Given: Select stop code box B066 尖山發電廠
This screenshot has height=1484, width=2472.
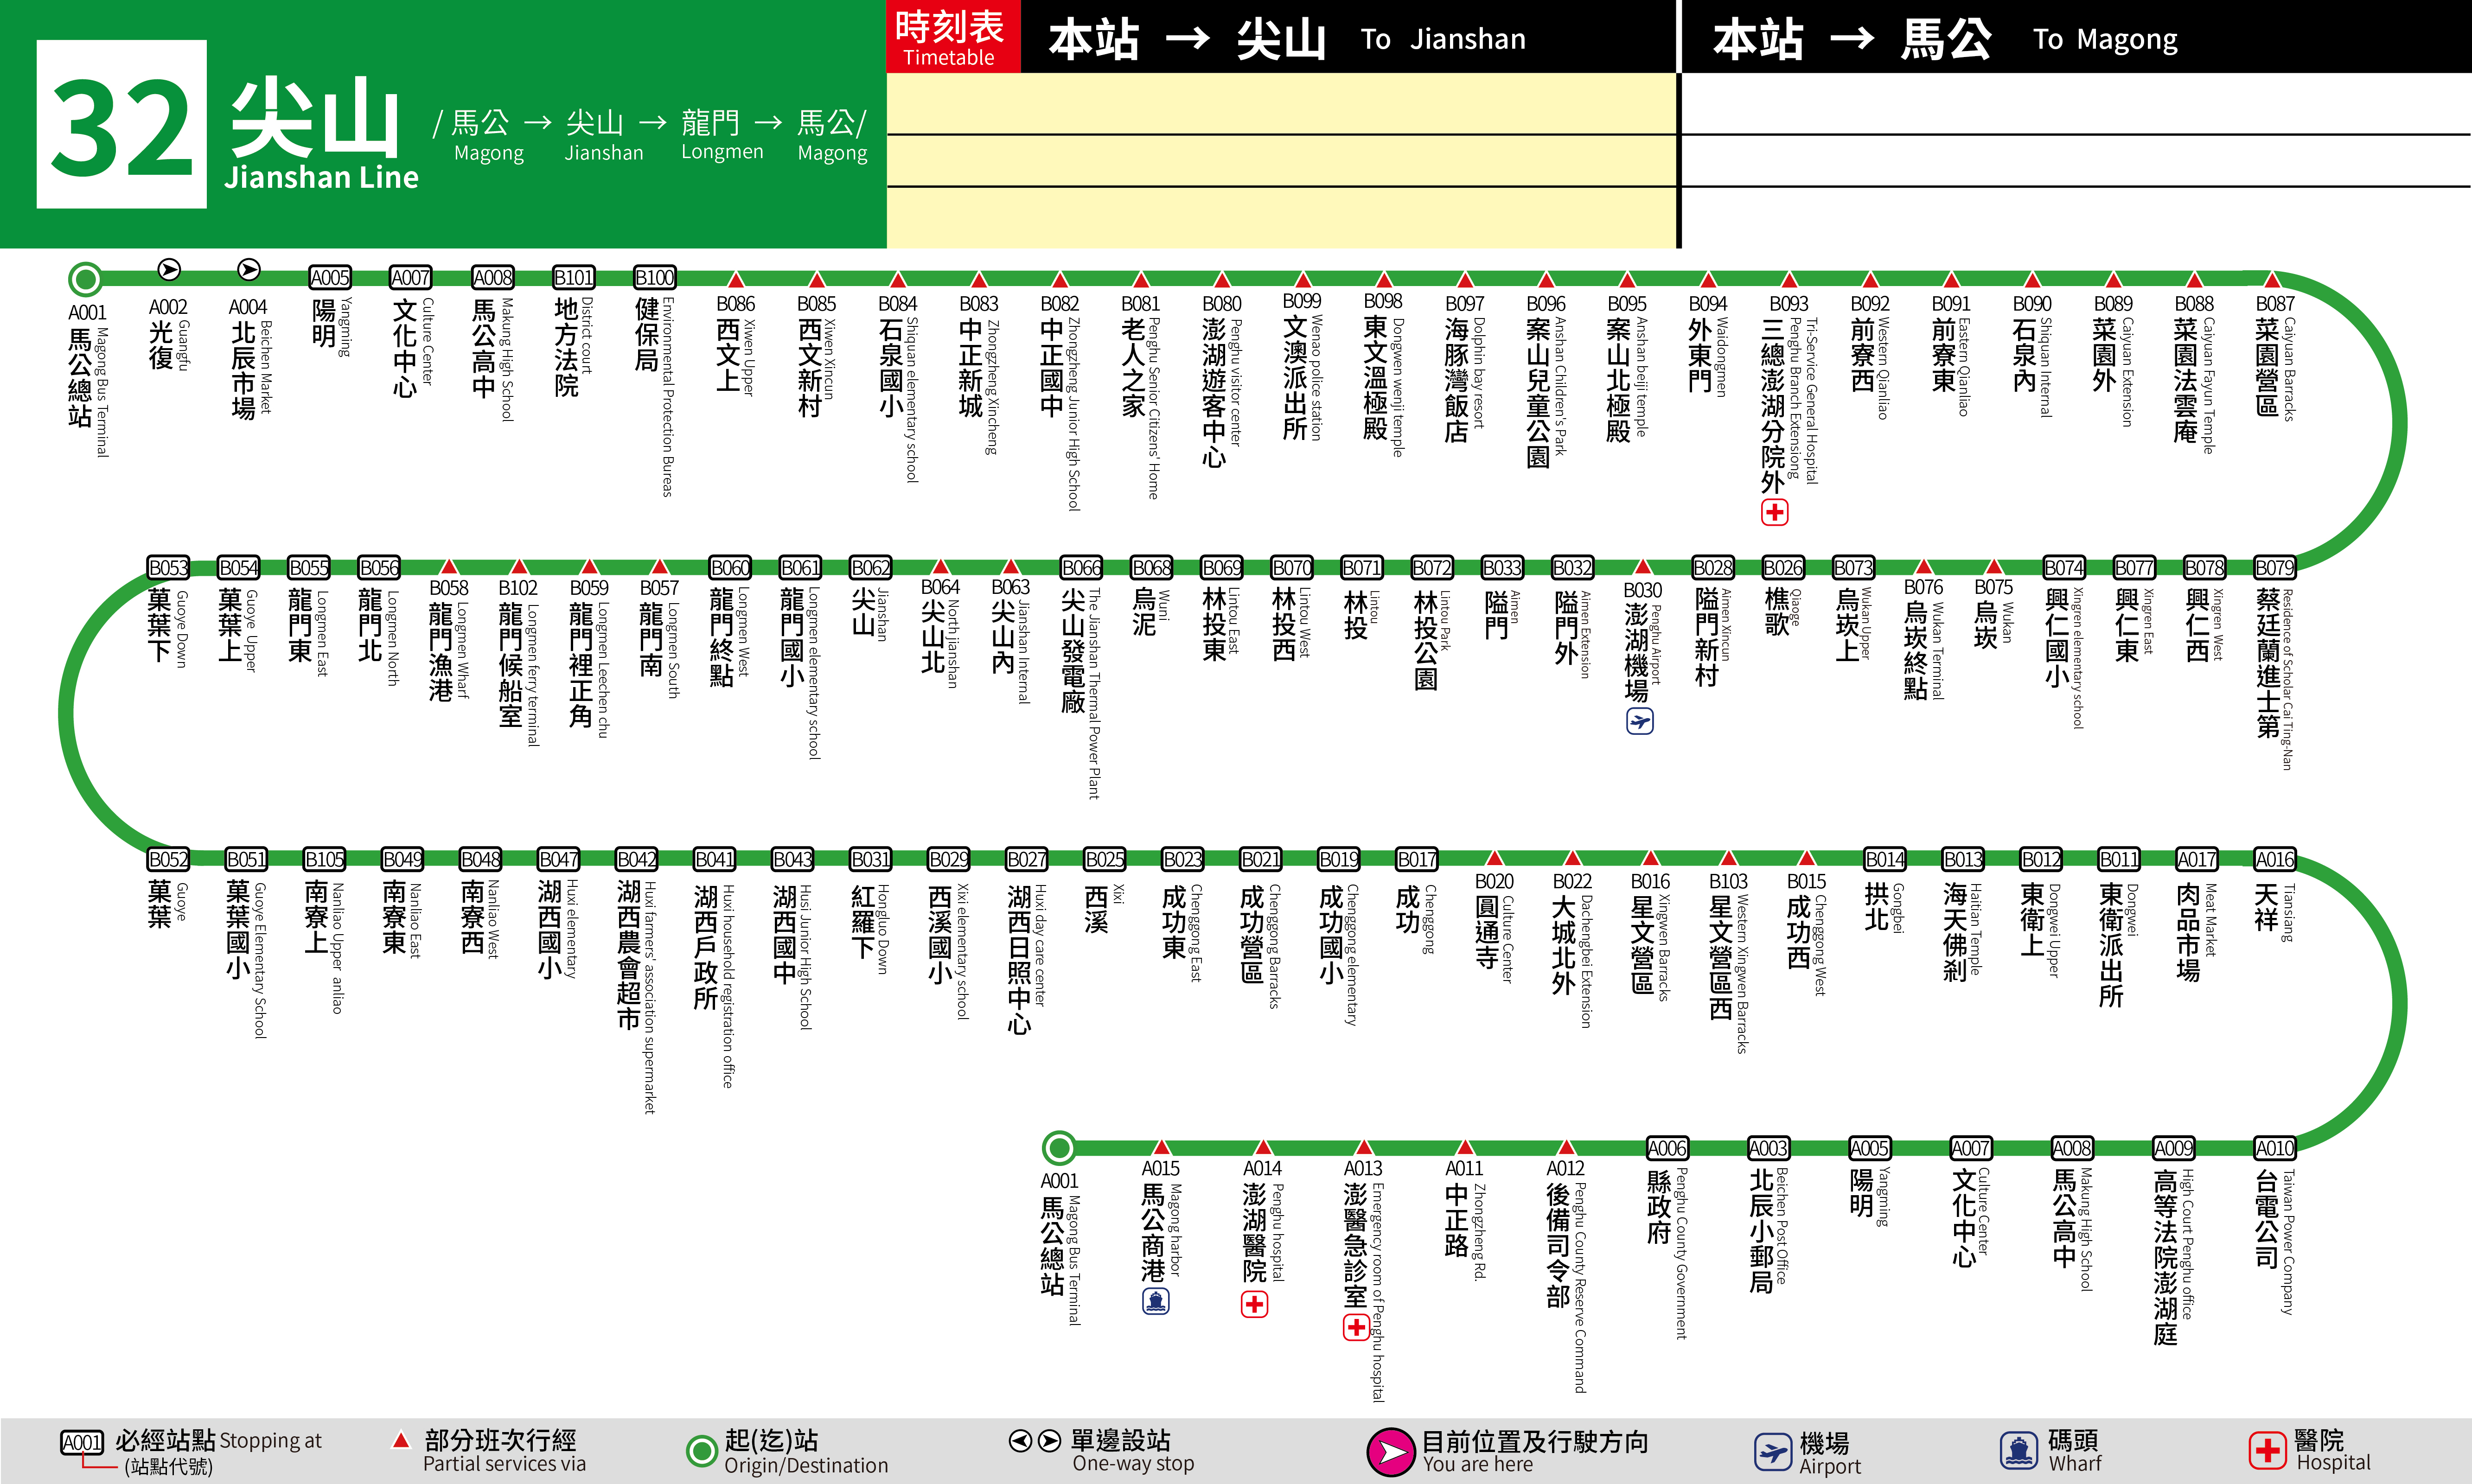Looking at the screenshot, I should tap(1081, 568).
